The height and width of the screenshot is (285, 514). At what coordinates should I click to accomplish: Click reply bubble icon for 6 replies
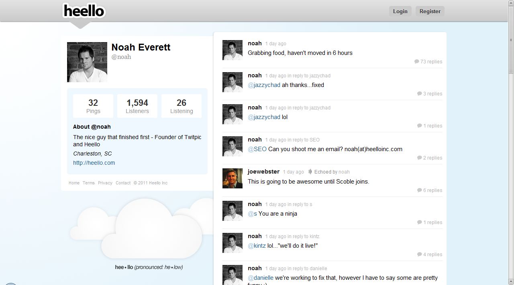click(x=420, y=190)
